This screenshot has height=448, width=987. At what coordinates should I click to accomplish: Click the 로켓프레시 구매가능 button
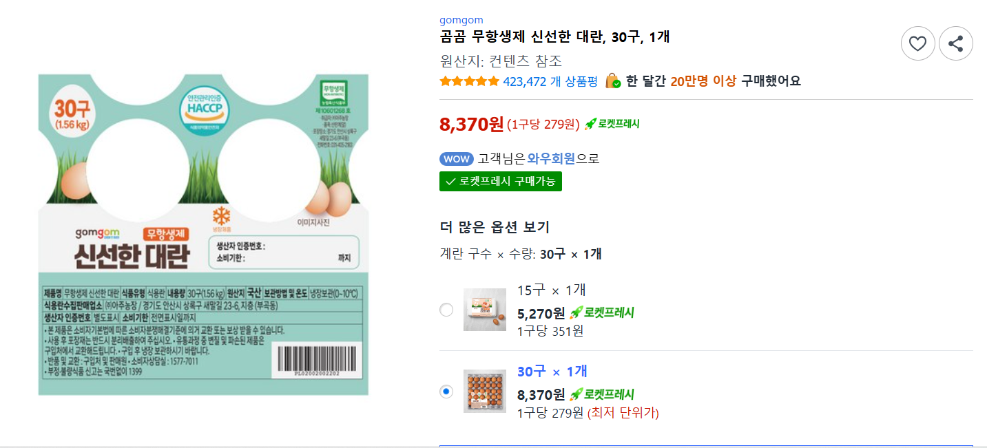pos(500,181)
